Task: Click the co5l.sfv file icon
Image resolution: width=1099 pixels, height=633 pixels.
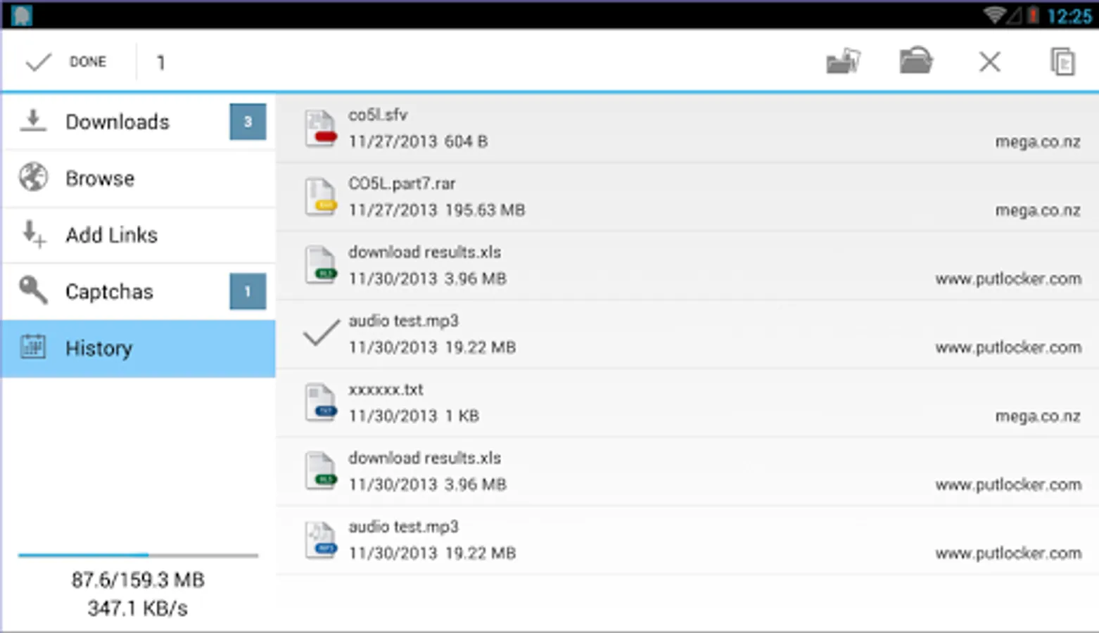Action: tap(320, 128)
